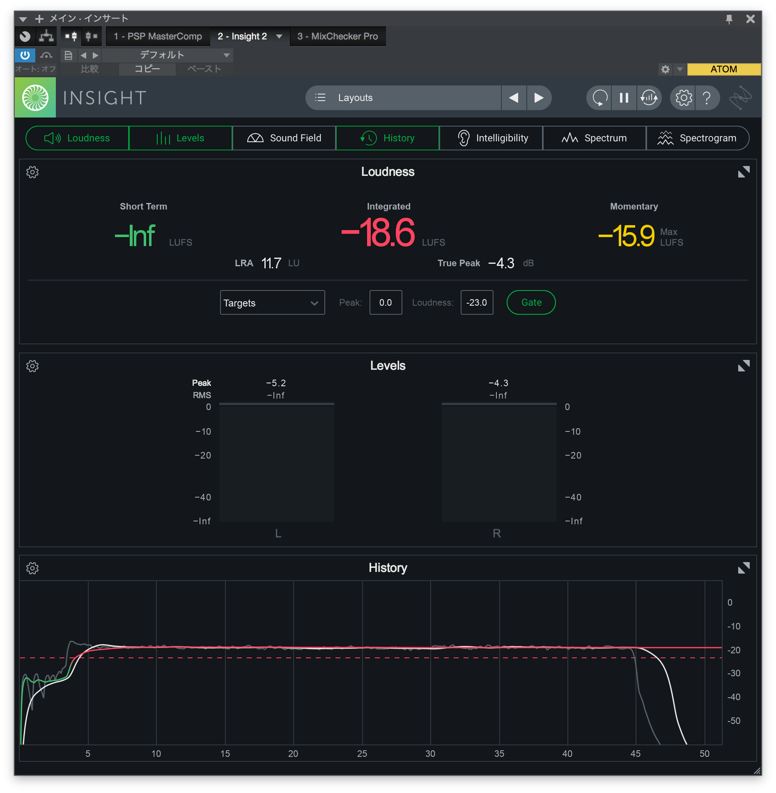The width and height of the screenshot is (776, 793).
Task: Click the right channel level meter
Action: click(x=499, y=463)
